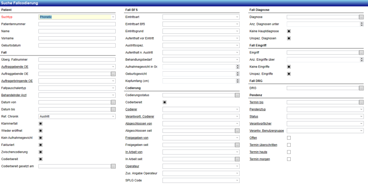Open the Suchtyp dropdown showing Phonetic
This screenshot has height=185, width=368.
point(77,17)
